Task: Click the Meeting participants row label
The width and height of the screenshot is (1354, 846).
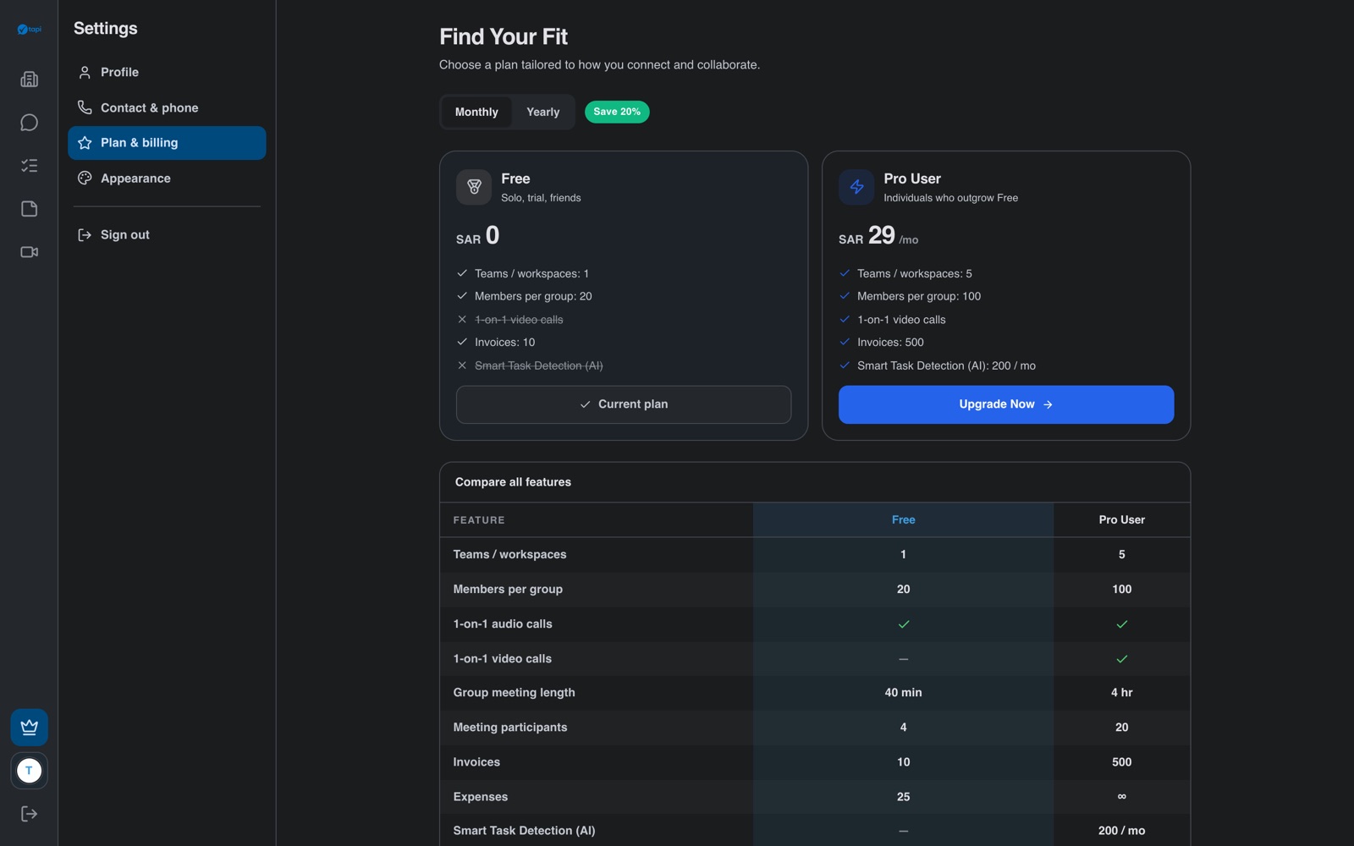Action: pos(510,728)
